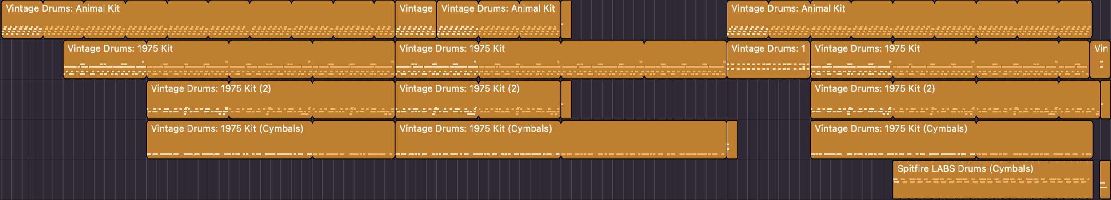The width and height of the screenshot is (1111, 200).
Task: Select the middle Vintage Drums: Animal Kit region
Action: point(499,20)
